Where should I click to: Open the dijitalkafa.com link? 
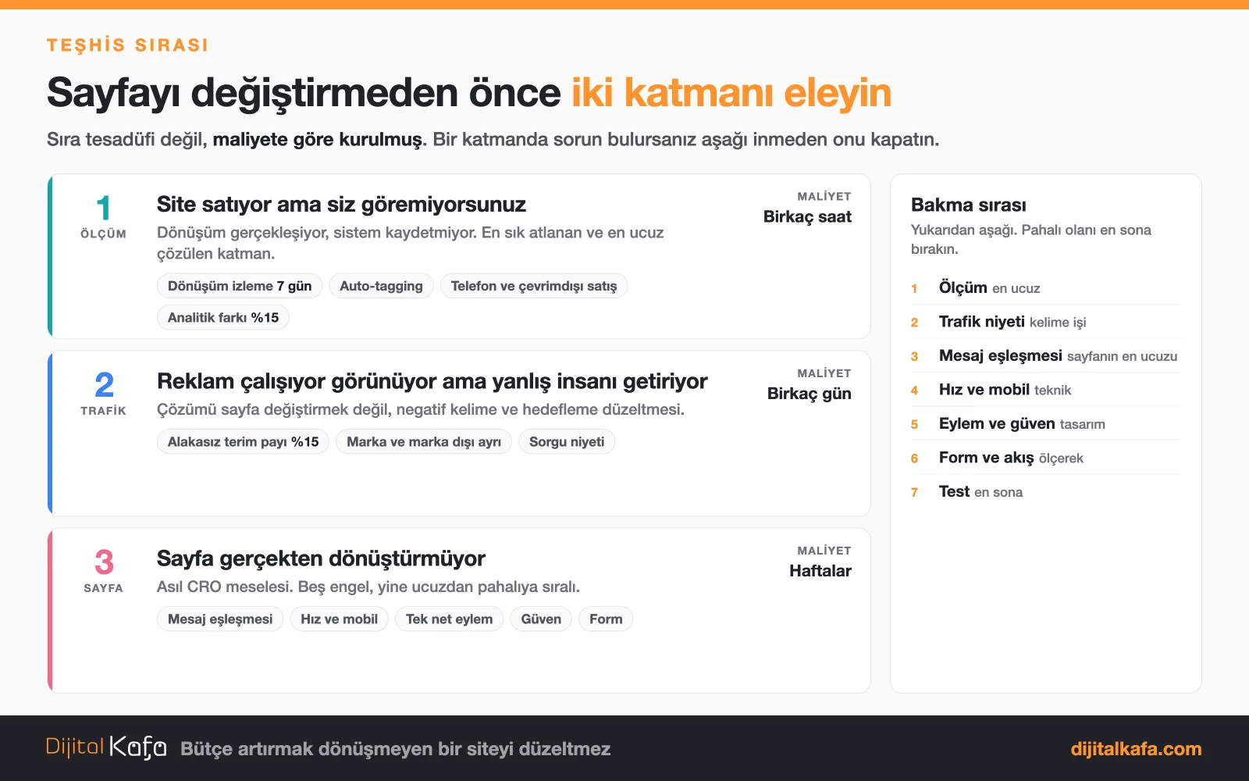[1136, 749]
